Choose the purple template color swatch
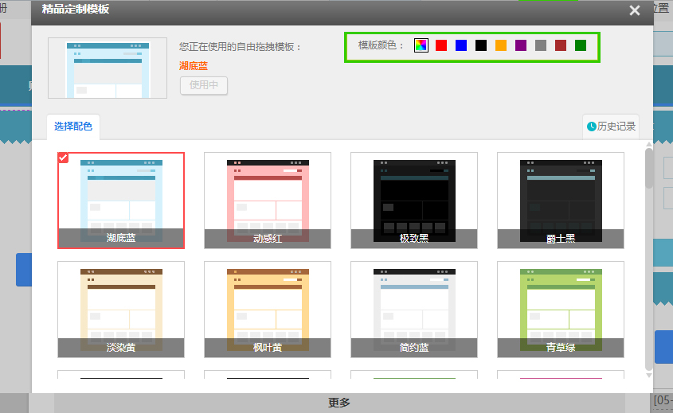The width and height of the screenshot is (673, 413). point(521,45)
